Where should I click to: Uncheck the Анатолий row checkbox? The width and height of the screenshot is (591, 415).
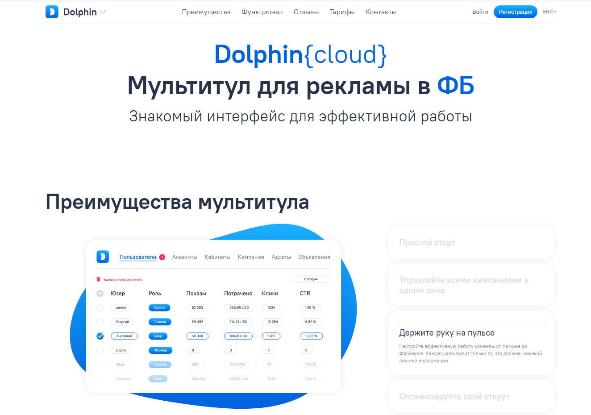(x=100, y=336)
